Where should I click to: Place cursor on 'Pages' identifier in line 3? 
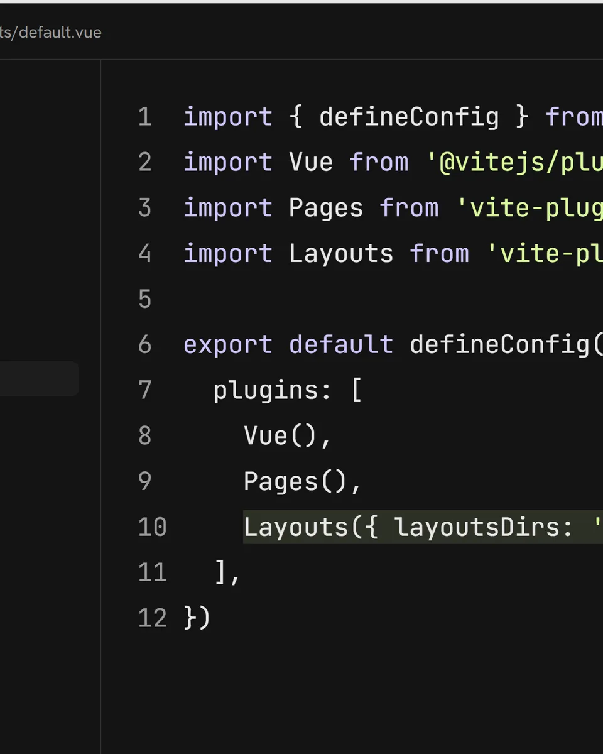click(326, 208)
